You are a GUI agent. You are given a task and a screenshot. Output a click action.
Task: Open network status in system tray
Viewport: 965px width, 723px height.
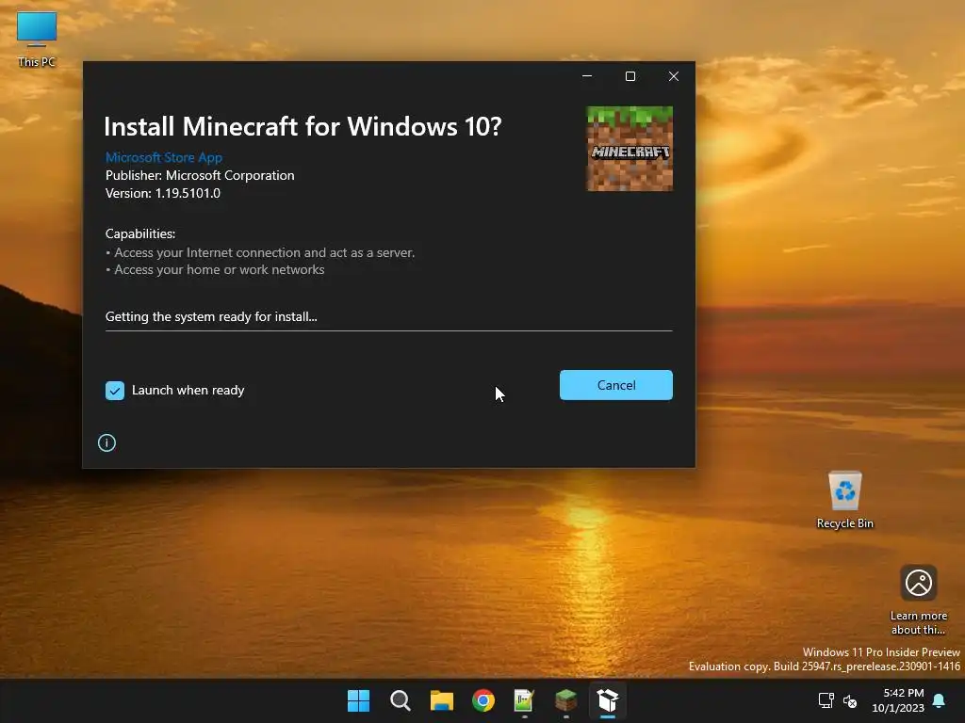826,700
